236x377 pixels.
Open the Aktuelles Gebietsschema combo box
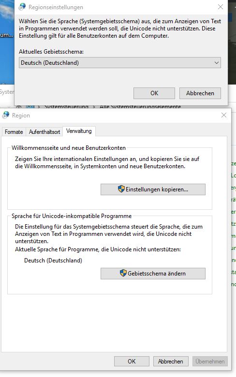(x=120, y=62)
